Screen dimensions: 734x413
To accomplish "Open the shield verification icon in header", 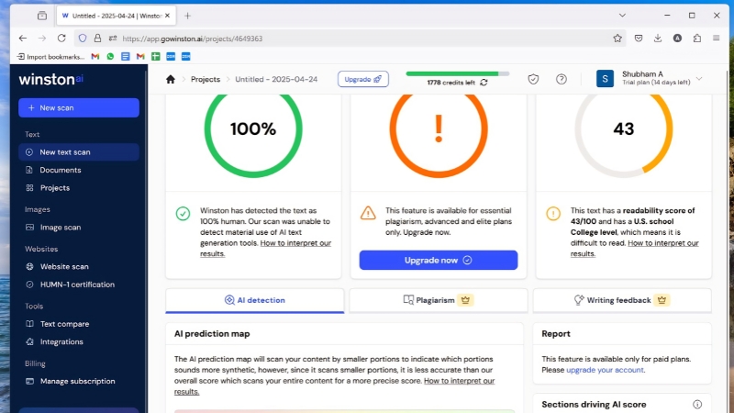I will (533, 79).
